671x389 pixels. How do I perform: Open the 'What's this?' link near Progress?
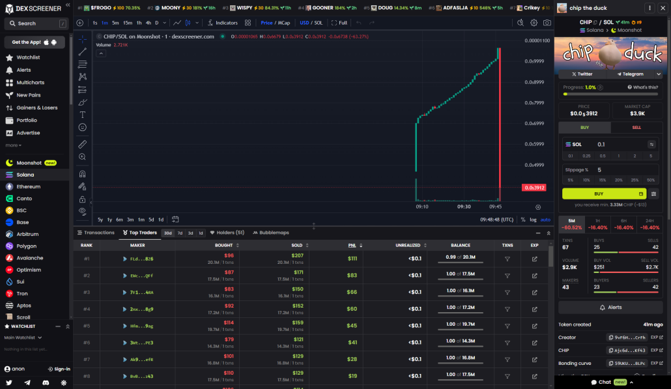pyautogui.click(x=642, y=87)
